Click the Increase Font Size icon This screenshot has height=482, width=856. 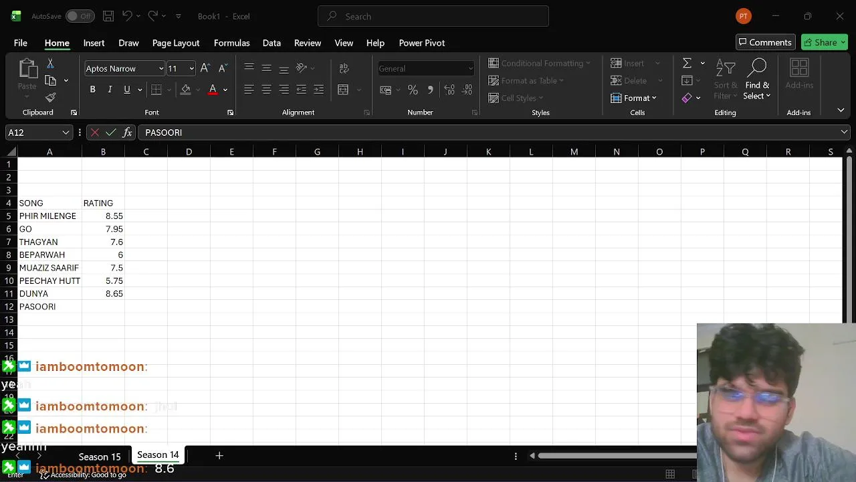[205, 68]
